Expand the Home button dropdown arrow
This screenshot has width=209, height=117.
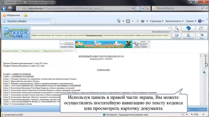[x=123, y=21]
